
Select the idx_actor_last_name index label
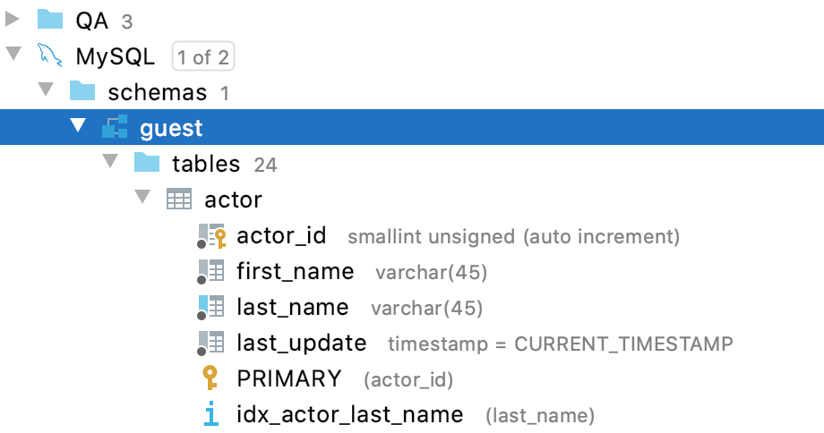click(x=349, y=414)
